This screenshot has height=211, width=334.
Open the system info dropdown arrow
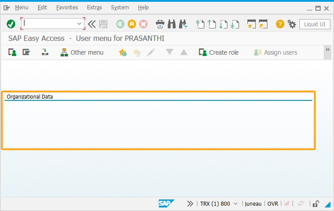[x=236, y=204]
